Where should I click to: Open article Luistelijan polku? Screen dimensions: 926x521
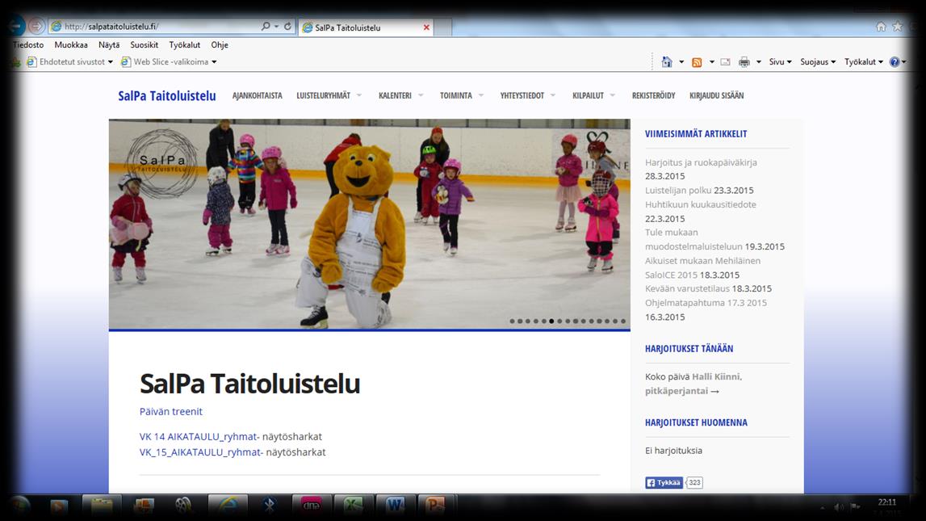678,190
